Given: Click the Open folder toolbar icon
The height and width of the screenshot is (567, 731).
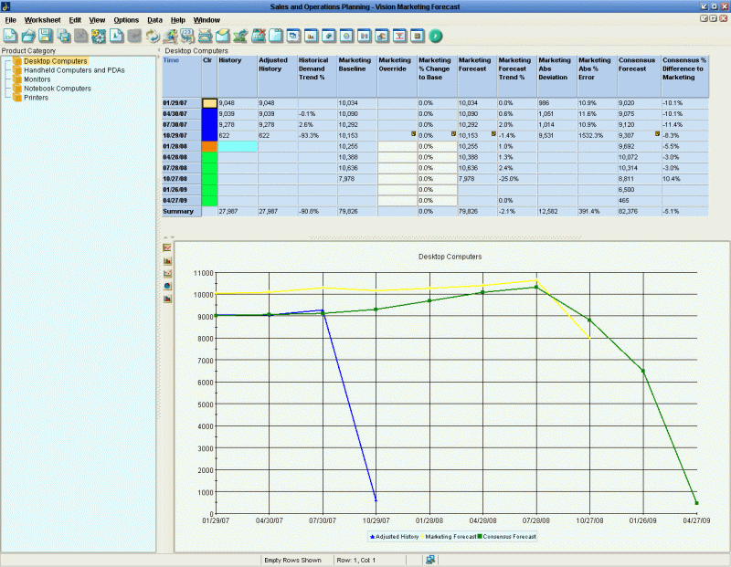Looking at the screenshot, I should point(28,36).
